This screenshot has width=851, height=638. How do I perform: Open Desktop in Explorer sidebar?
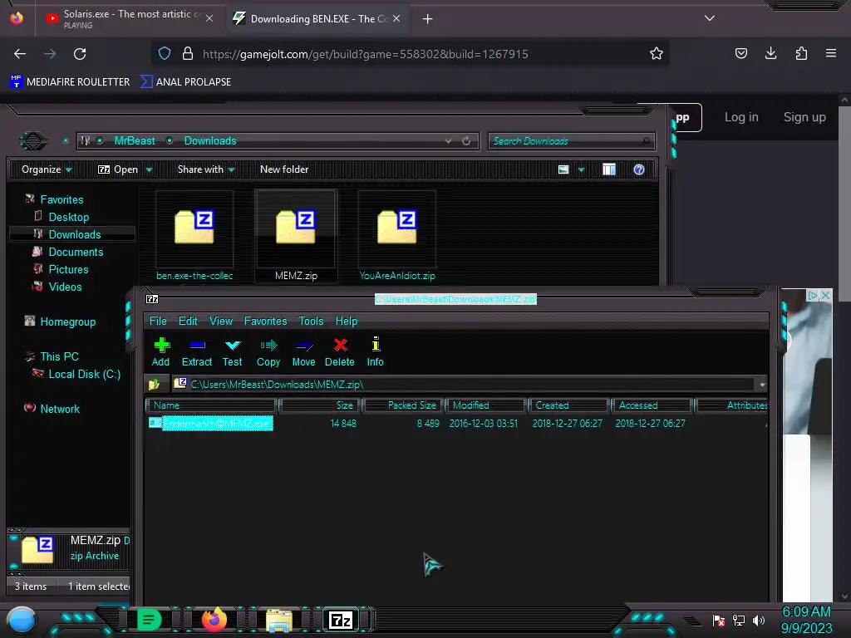[68, 217]
